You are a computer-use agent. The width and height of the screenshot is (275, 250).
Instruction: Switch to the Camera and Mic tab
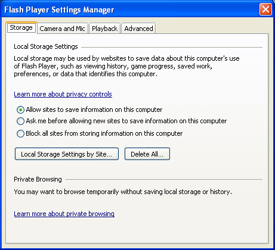point(62,29)
